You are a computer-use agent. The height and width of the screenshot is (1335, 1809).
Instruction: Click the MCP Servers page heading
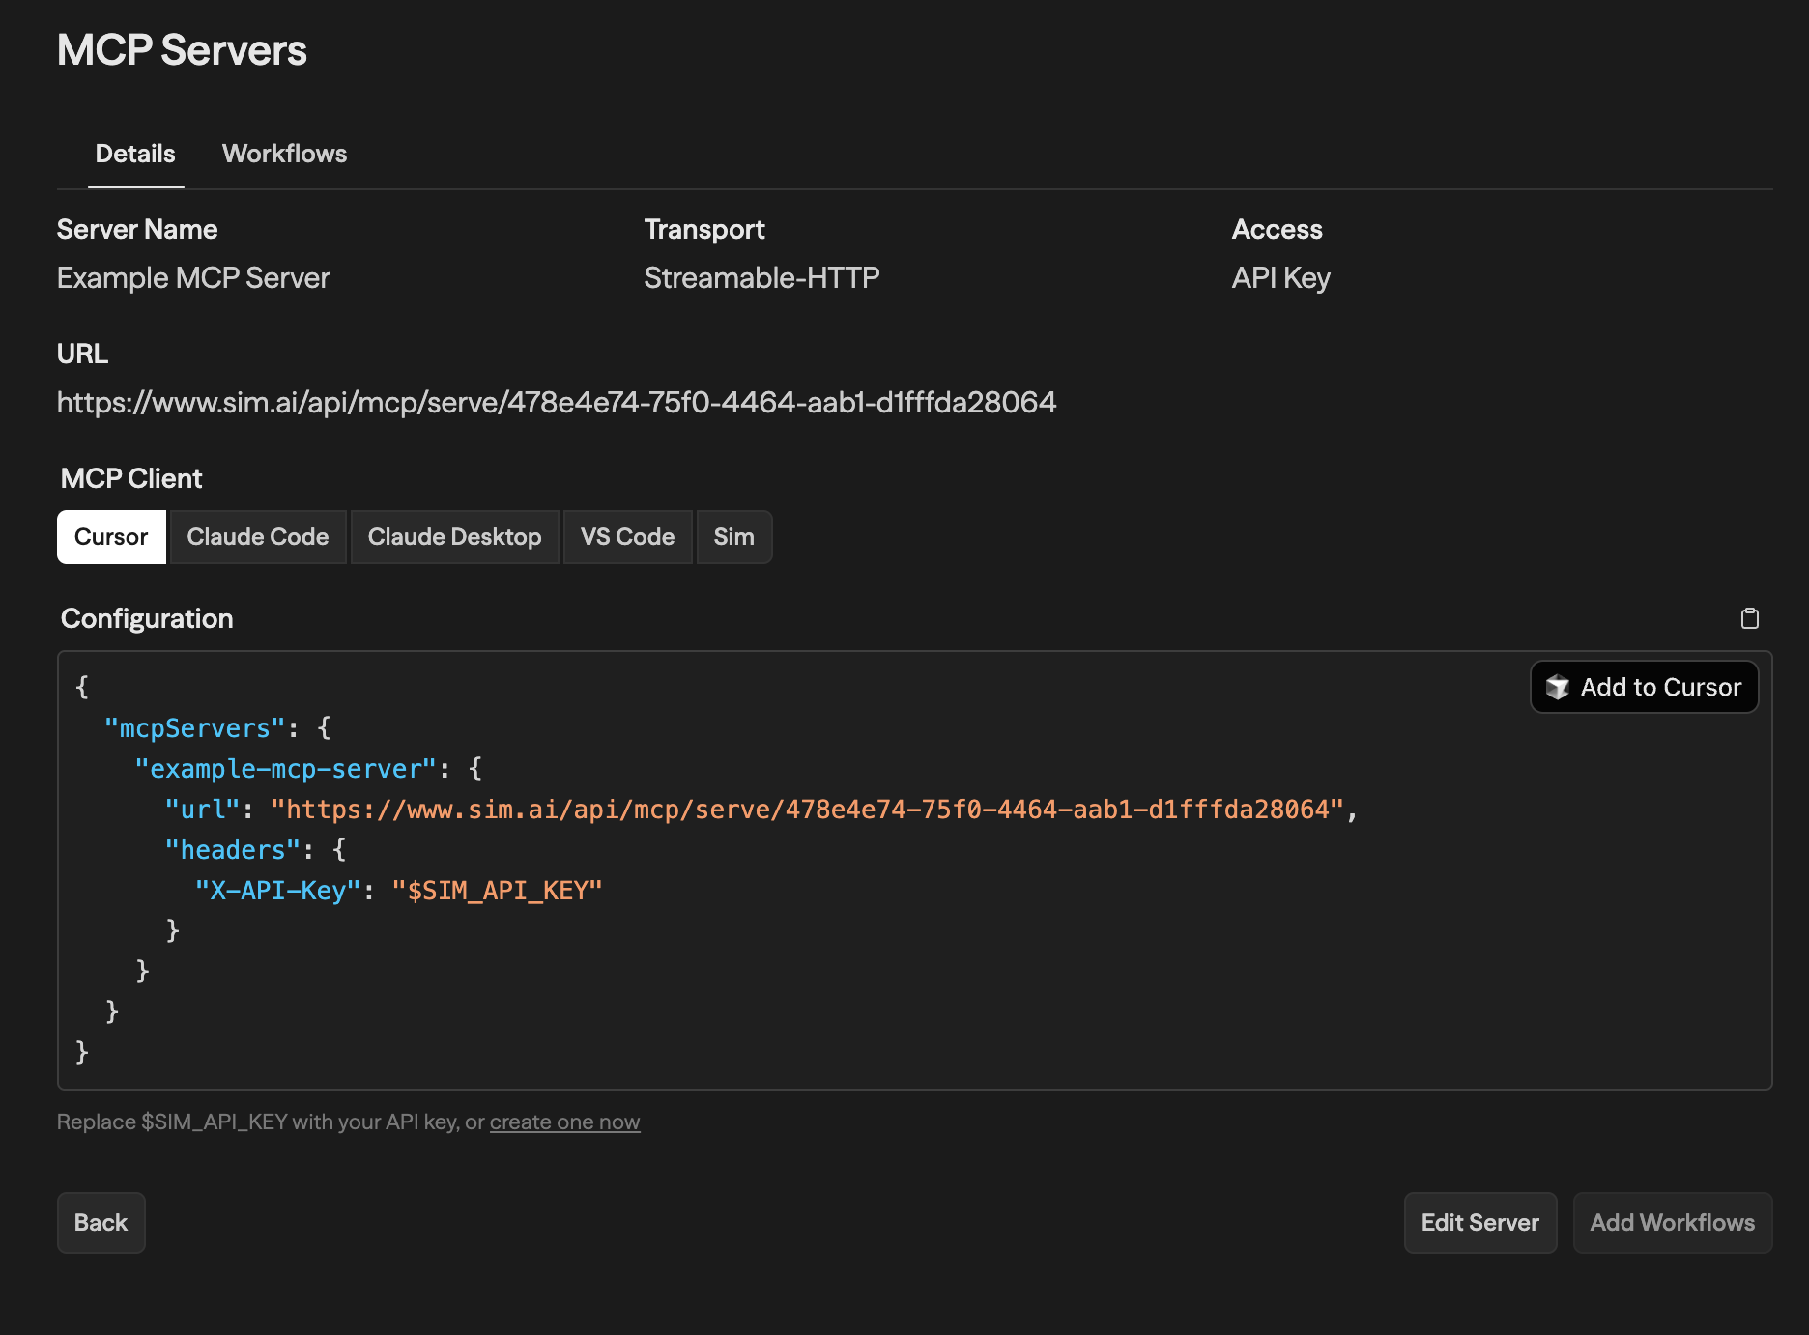[182, 50]
